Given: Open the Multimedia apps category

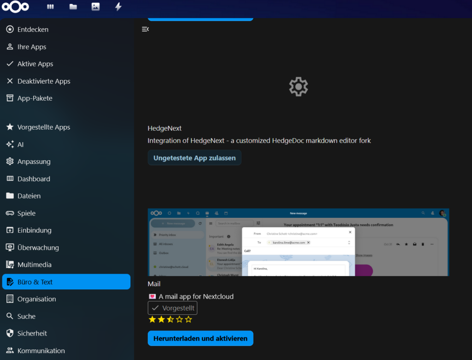Looking at the screenshot, I should (35, 264).
